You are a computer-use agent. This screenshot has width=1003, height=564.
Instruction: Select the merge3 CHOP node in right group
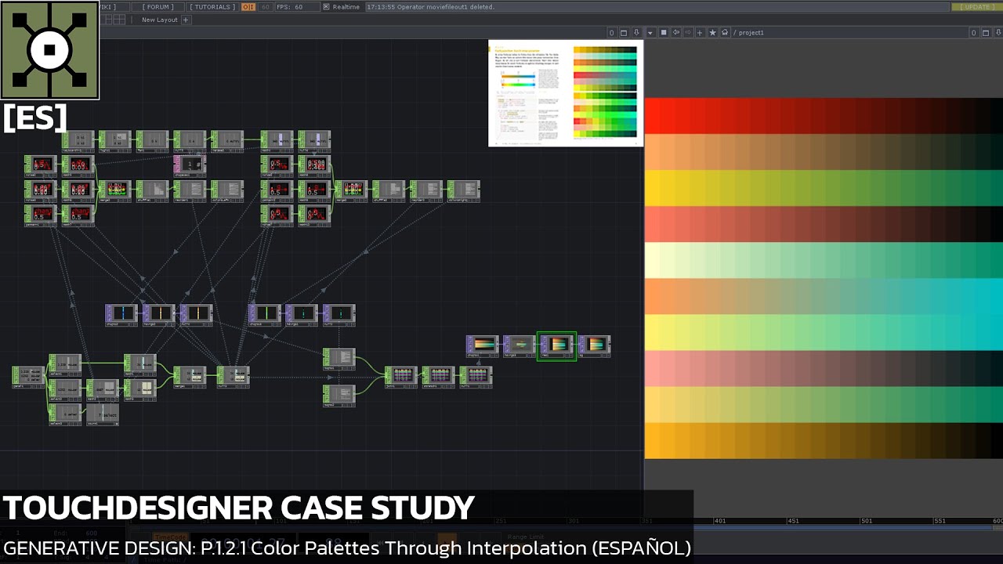tap(351, 190)
